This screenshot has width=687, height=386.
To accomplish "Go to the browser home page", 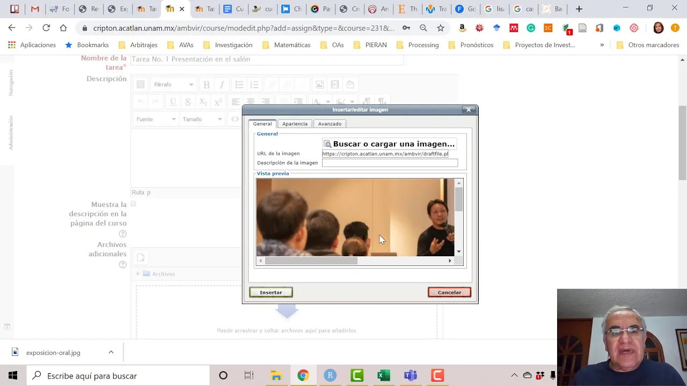I will 63,28.
